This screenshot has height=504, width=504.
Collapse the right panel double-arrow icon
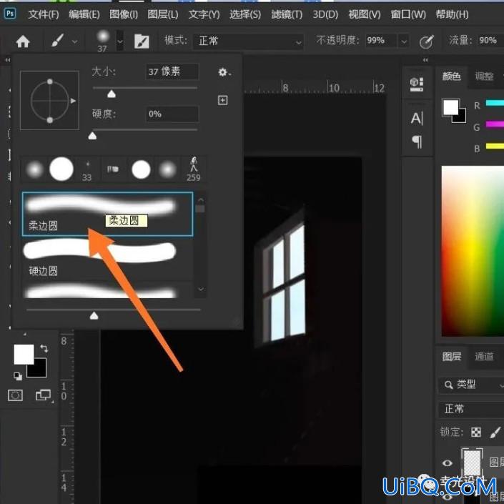coord(425,60)
